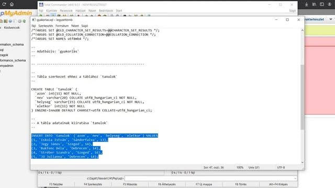Click the Notepad scroll down arrow
The image size is (335, 188).
point(303,162)
